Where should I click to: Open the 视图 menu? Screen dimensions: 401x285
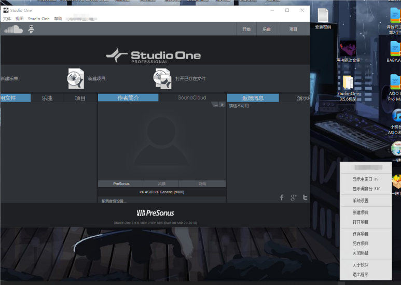pos(19,19)
